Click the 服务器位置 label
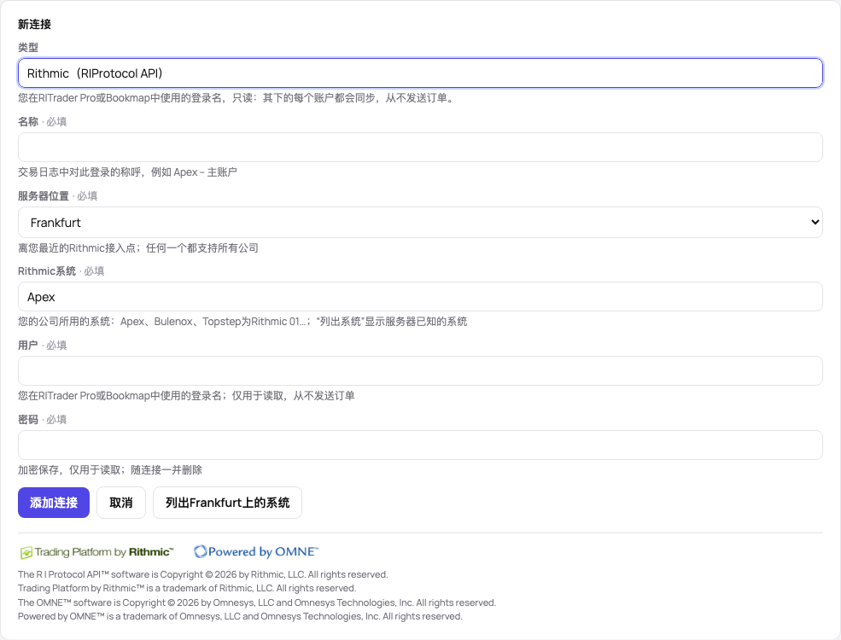 tap(44, 196)
